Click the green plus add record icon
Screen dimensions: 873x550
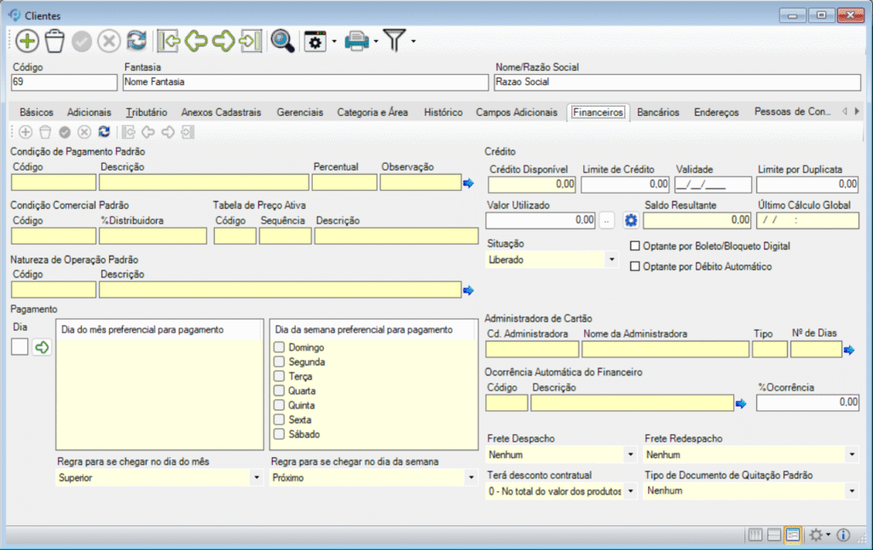(27, 41)
